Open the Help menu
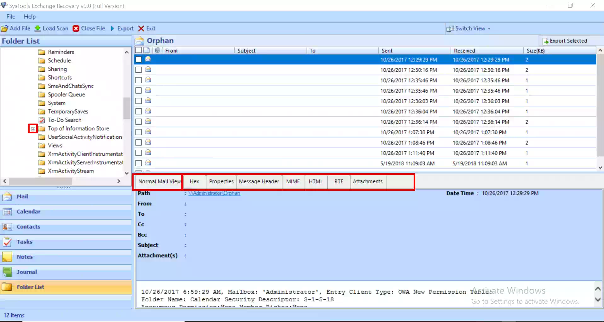This screenshot has height=322, width=604. [30, 17]
